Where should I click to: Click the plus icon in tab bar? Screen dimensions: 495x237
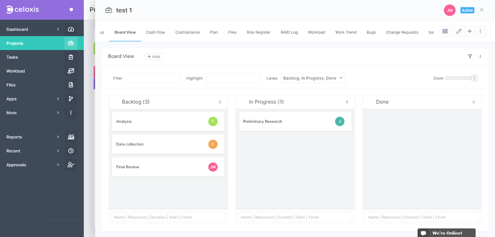click(x=469, y=31)
